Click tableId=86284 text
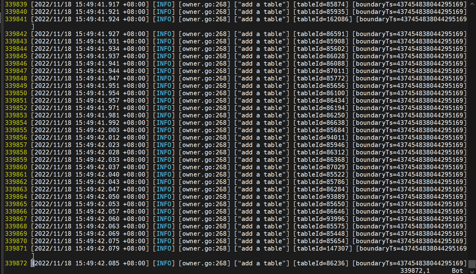This screenshot has height=274, width=476. pyautogui.click(x=321, y=189)
